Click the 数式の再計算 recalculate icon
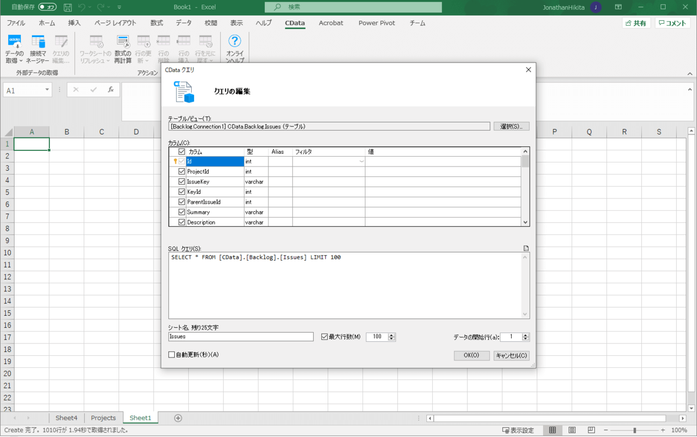697x437 pixels. tap(123, 42)
